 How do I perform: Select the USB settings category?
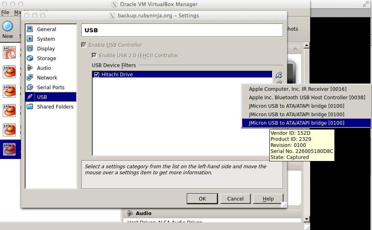pyautogui.click(x=51, y=97)
